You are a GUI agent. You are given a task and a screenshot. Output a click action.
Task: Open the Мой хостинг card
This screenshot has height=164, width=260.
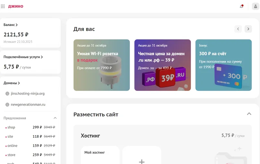tap(100, 155)
